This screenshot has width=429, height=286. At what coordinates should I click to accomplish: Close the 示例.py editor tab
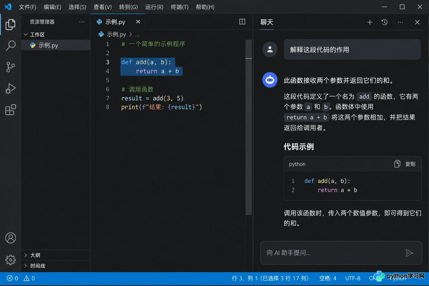[138, 22]
